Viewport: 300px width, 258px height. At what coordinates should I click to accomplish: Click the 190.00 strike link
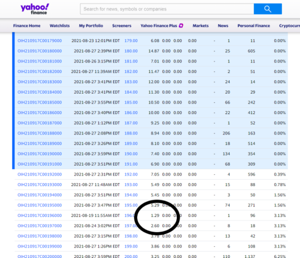(x=131, y=154)
